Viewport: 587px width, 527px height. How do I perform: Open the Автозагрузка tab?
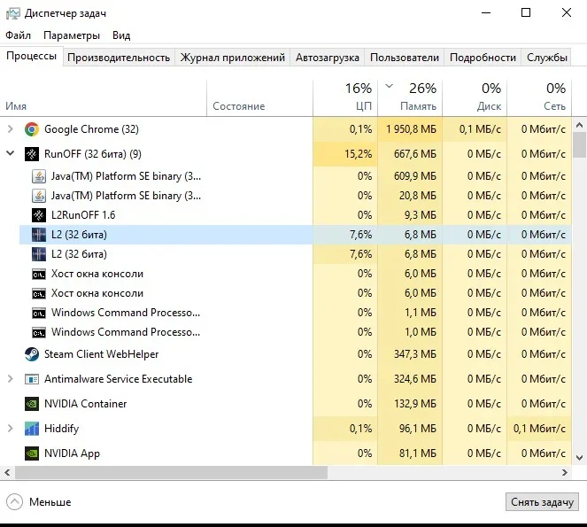click(328, 58)
